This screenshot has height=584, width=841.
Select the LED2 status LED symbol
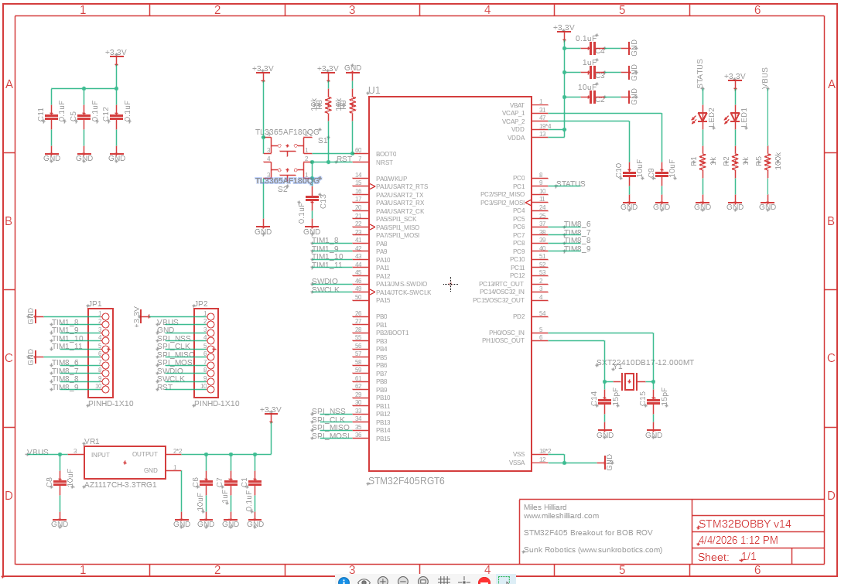pyautogui.click(x=703, y=118)
